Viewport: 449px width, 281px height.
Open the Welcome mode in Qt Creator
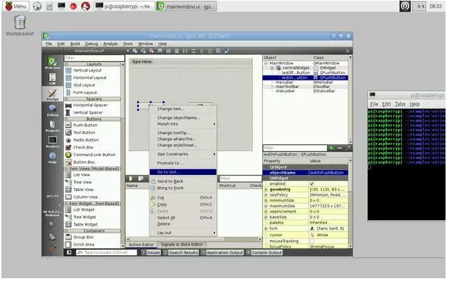point(51,62)
